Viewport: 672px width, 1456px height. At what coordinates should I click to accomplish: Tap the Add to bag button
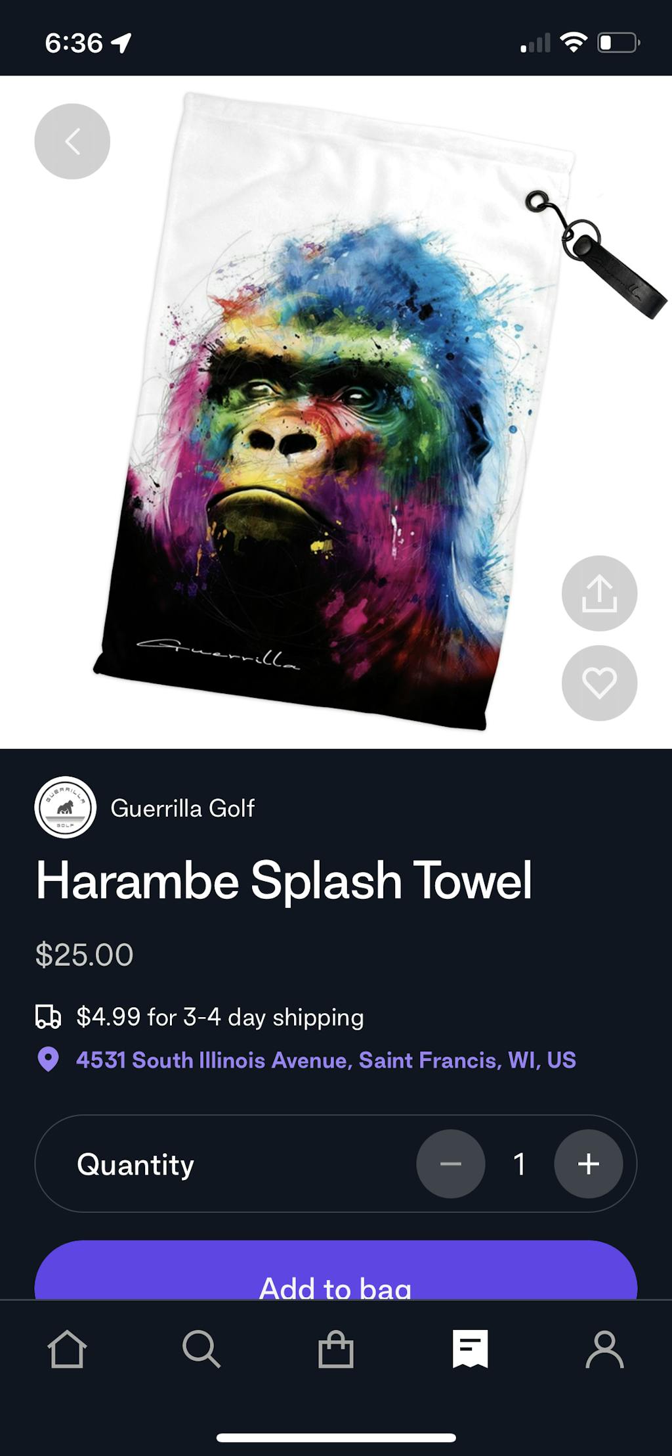pyautogui.click(x=336, y=1270)
